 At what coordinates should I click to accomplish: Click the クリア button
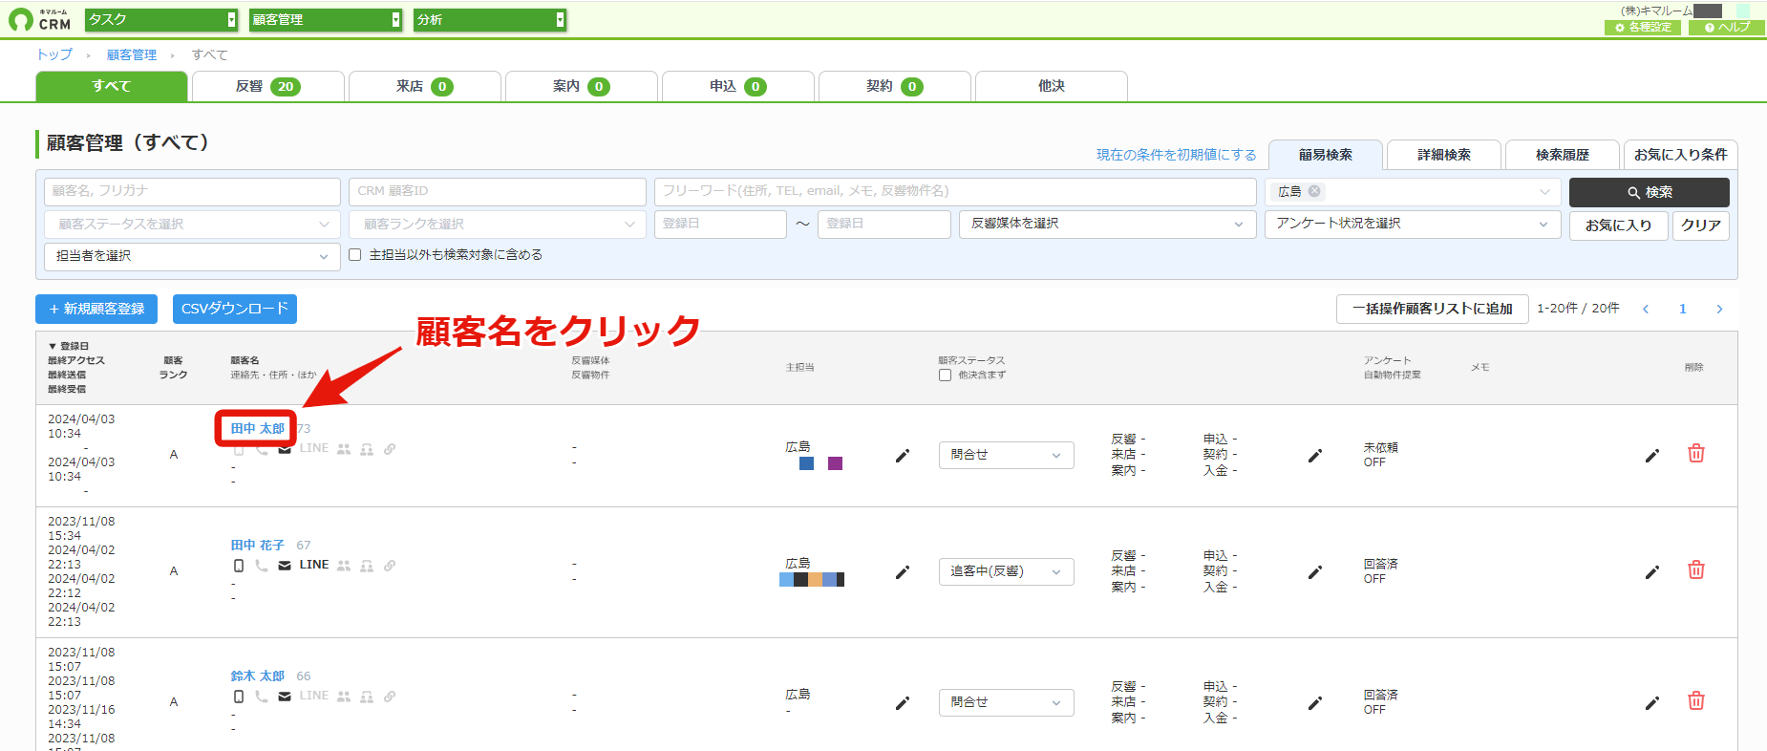tap(1700, 225)
